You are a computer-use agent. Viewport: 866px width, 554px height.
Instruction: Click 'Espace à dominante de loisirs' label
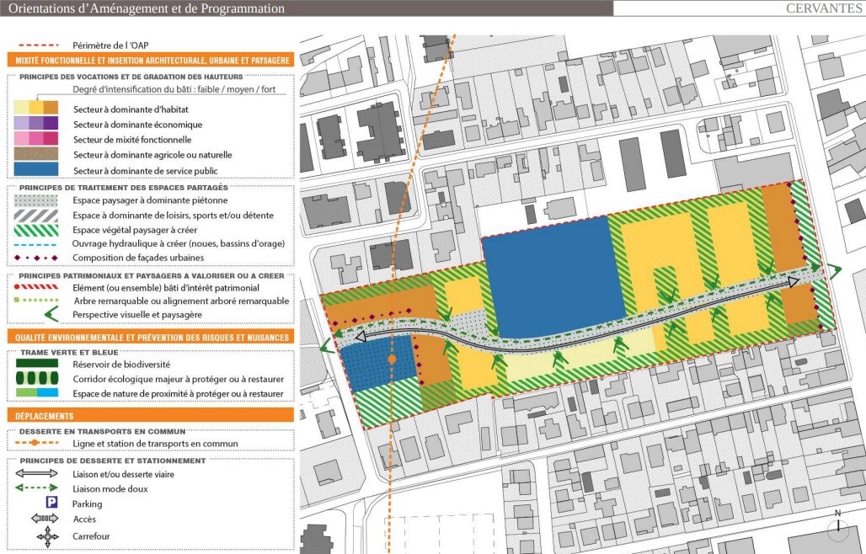tap(173, 216)
